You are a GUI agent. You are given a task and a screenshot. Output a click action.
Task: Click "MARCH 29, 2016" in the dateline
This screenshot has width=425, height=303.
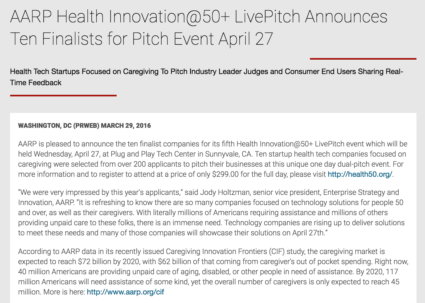[x=126, y=126]
